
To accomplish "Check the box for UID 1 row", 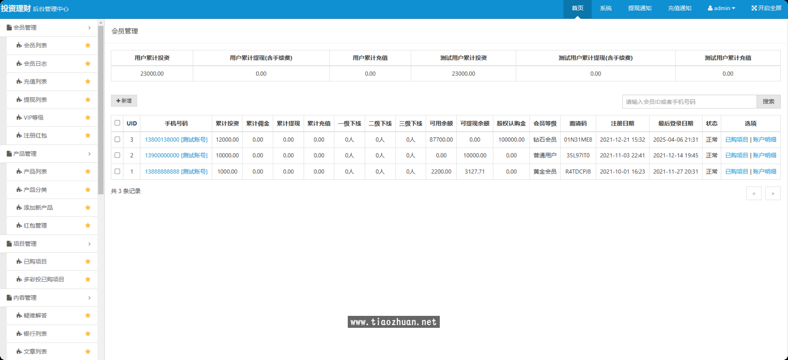I will click(117, 171).
